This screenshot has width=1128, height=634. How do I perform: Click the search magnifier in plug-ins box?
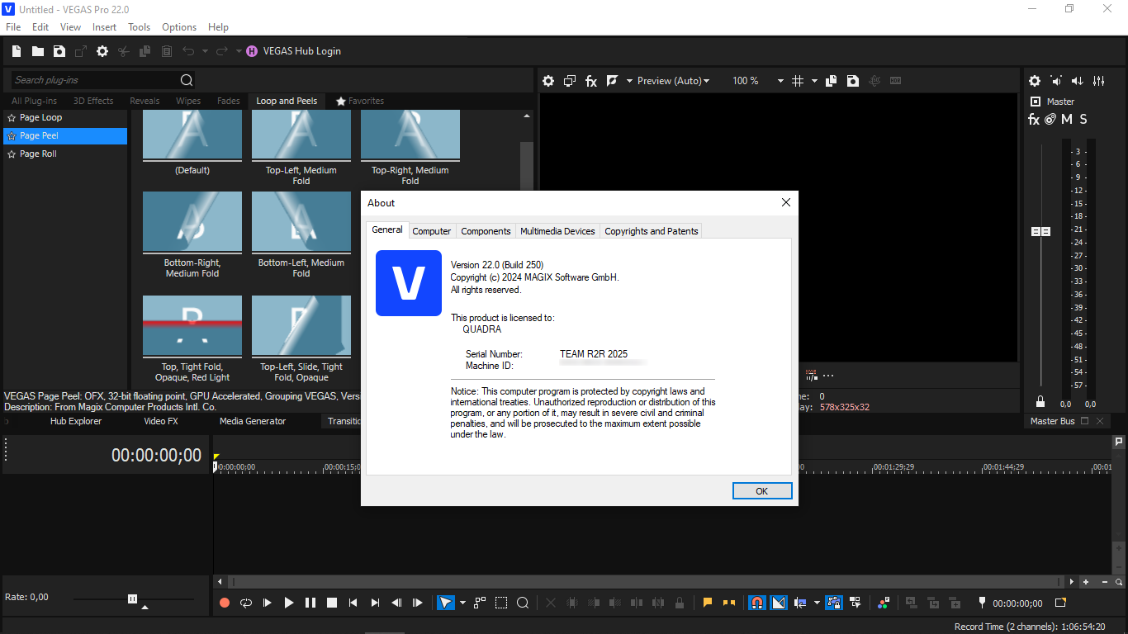187,80
